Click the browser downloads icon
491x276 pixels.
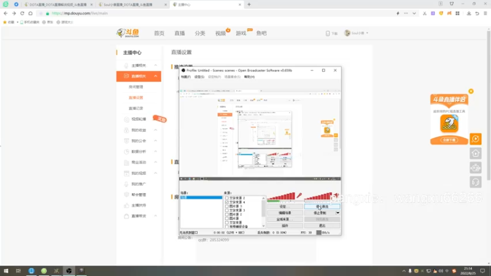(x=469, y=13)
